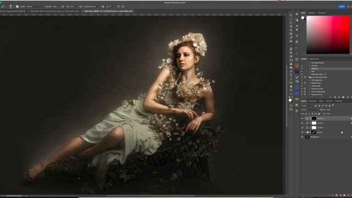
Task: Select the Crop tool
Action: point(291,30)
